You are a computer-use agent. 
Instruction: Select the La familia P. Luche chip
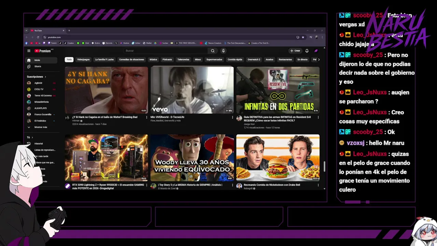coord(104,59)
